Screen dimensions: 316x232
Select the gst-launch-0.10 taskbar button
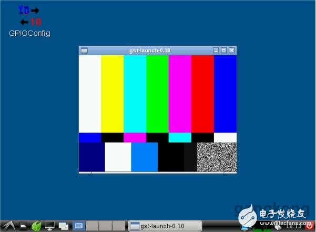(x=165, y=226)
